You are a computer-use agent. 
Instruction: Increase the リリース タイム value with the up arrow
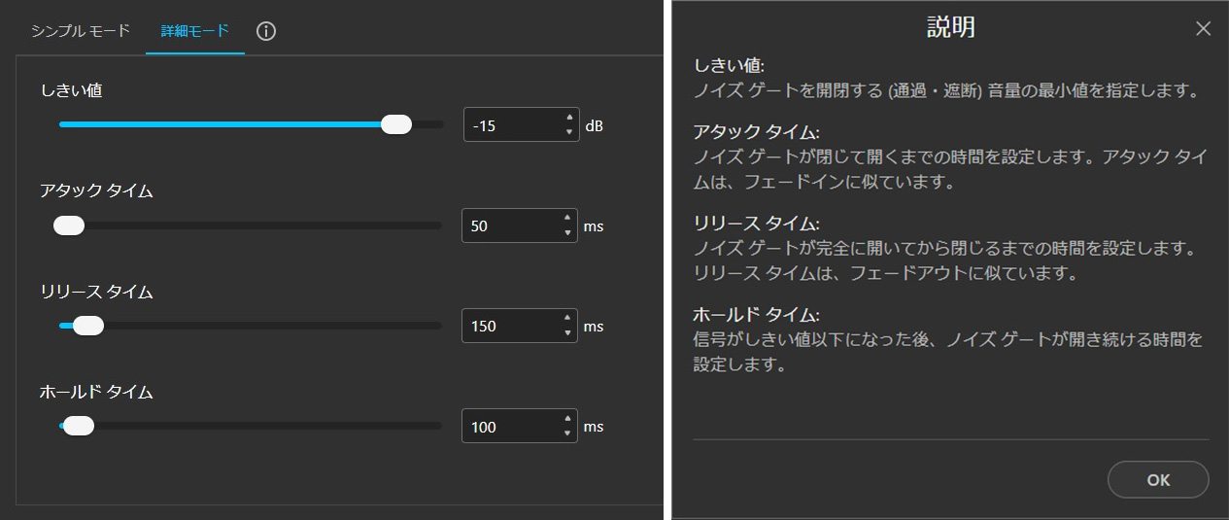point(567,319)
